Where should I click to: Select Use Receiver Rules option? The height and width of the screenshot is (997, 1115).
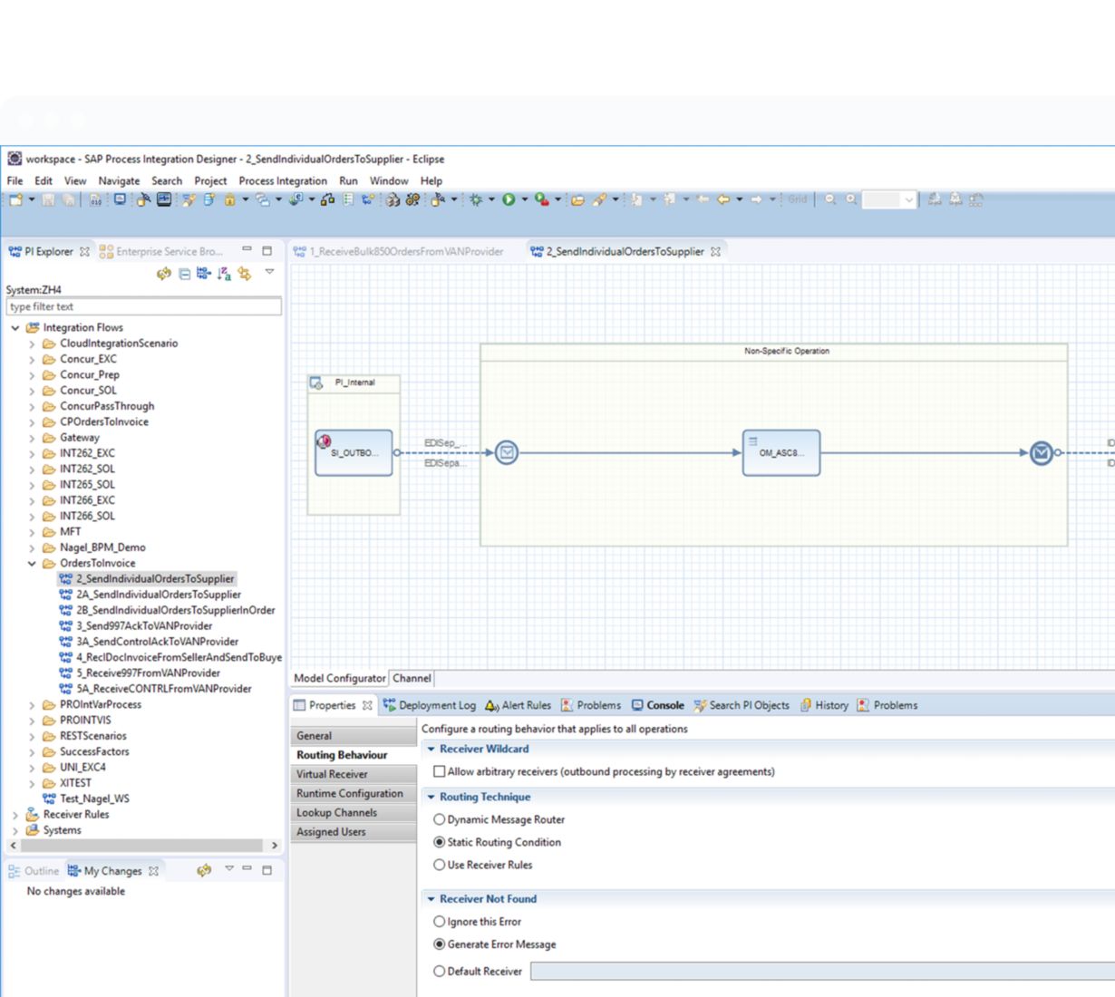coord(440,865)
